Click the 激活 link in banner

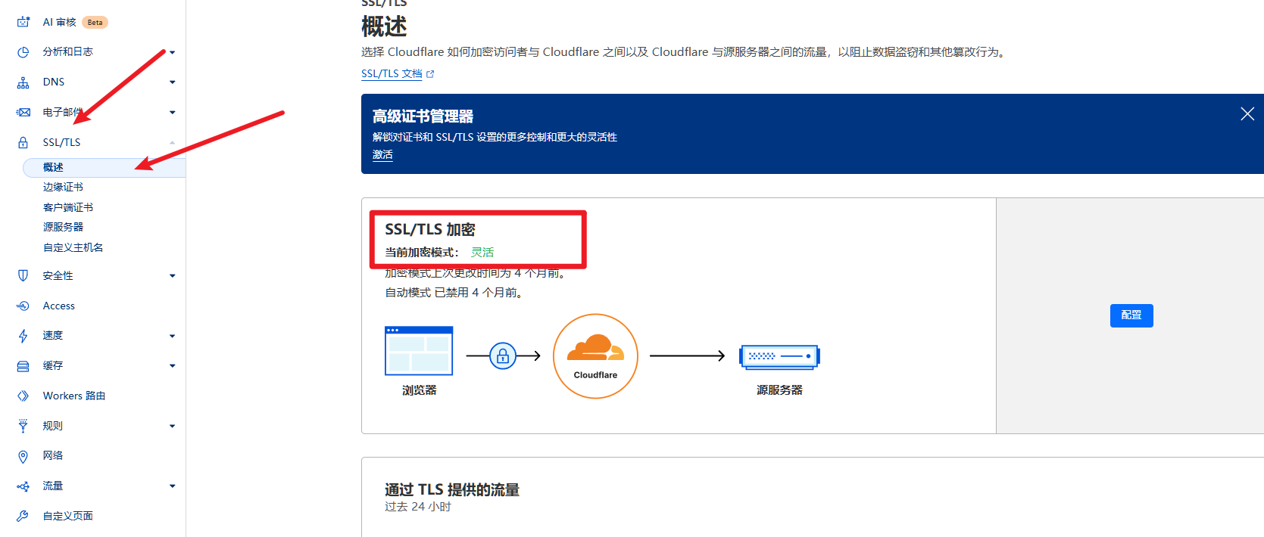point(382,155)
